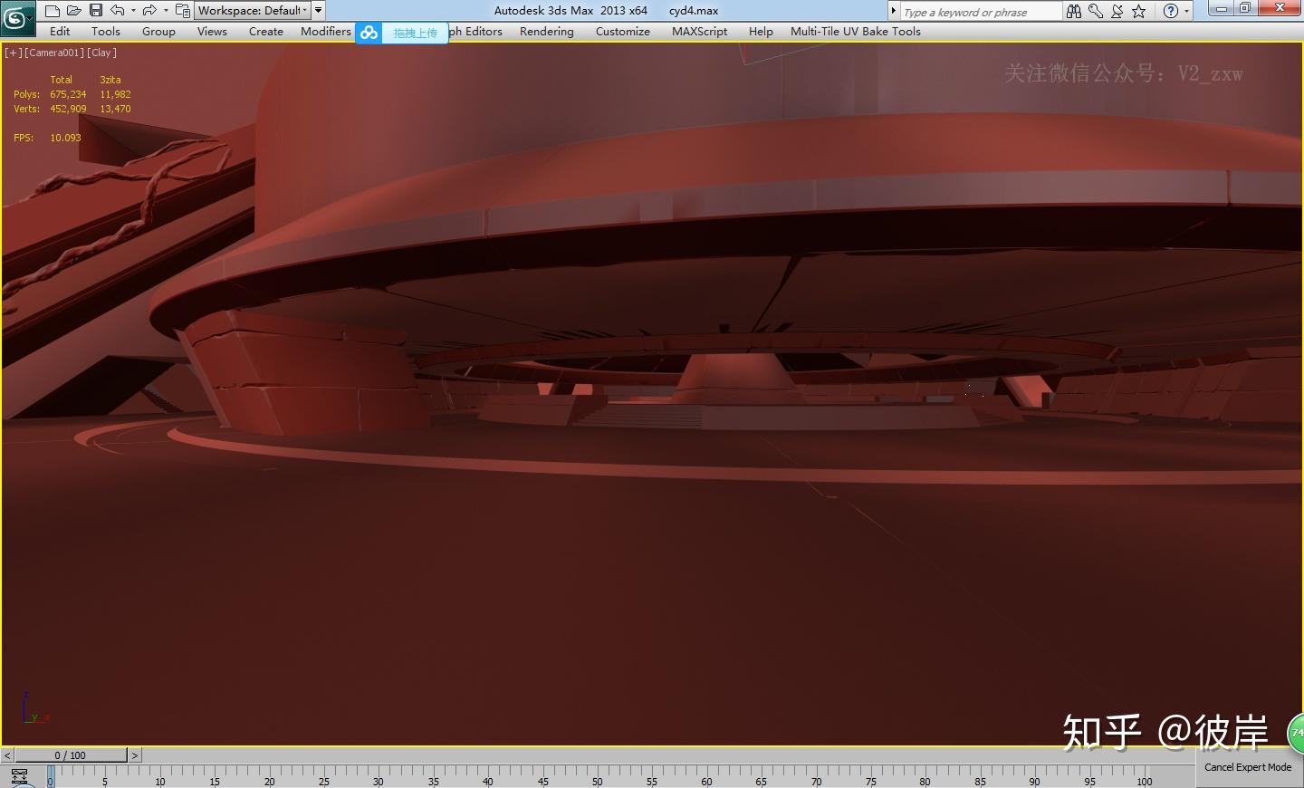Click the time slider showing 0 / 100
This screenshot has width=1304, height=788.
[71, 755]
